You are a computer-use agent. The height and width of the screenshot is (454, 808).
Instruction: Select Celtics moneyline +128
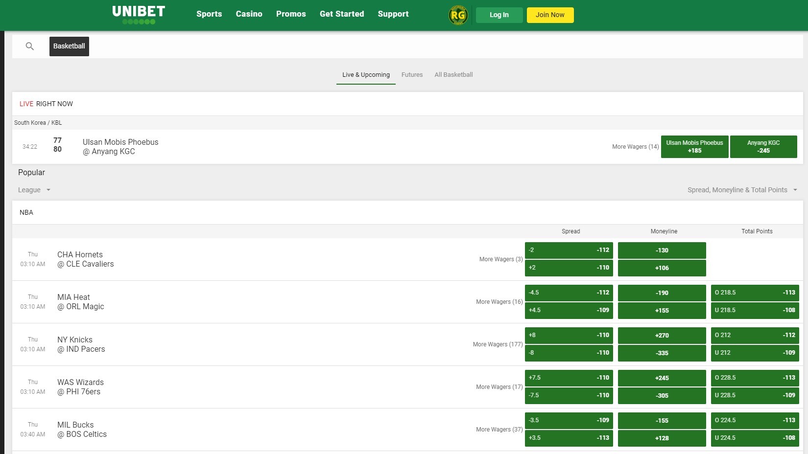pos(662,438)
